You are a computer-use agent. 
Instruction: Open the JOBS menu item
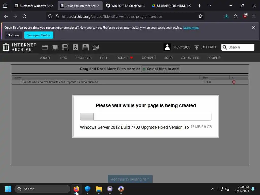click(x=168, y=58)
